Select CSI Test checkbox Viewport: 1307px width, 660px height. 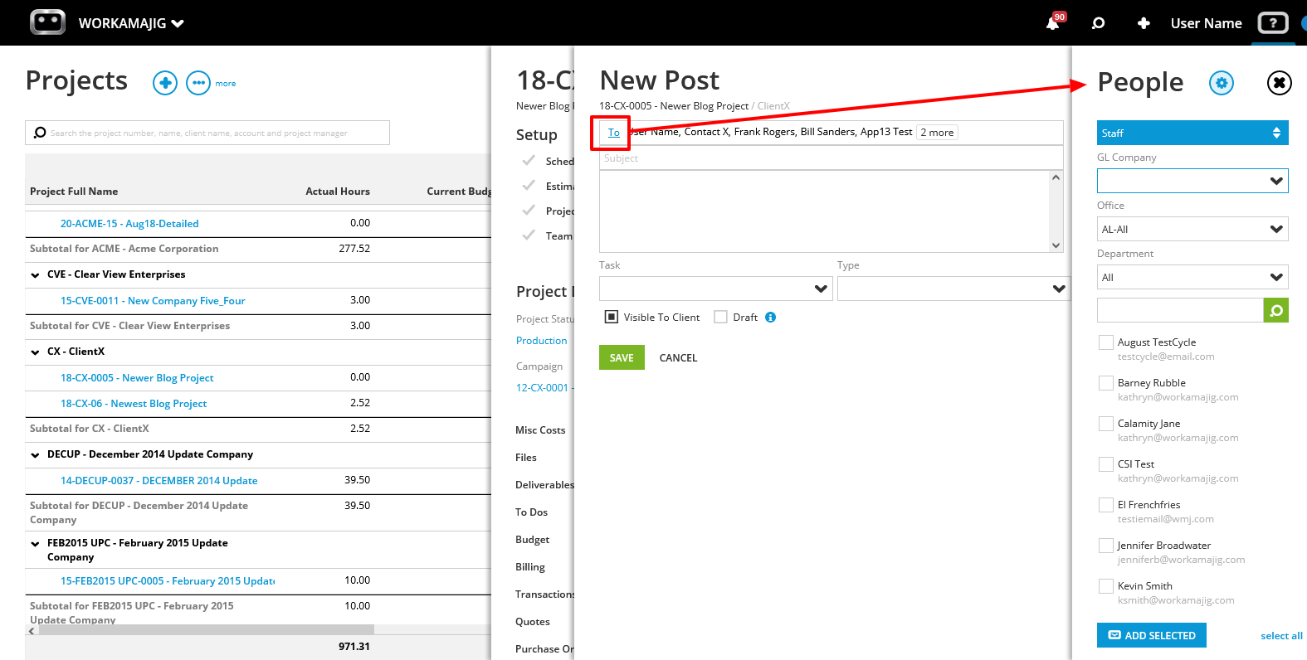(x=1105, y=464)
